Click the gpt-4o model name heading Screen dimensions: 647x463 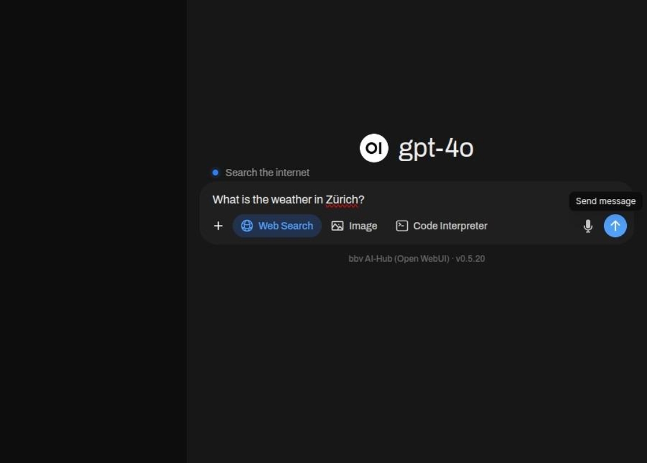tap(436, 148)
